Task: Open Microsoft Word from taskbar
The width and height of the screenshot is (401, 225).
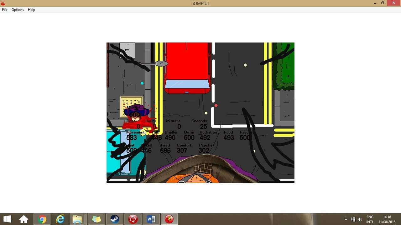Action: [151, 219]
